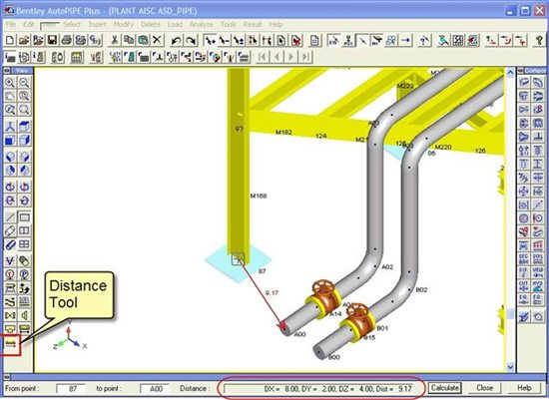Open the Analyze menu
Screen dimensions: 549x400
[202, 25]
